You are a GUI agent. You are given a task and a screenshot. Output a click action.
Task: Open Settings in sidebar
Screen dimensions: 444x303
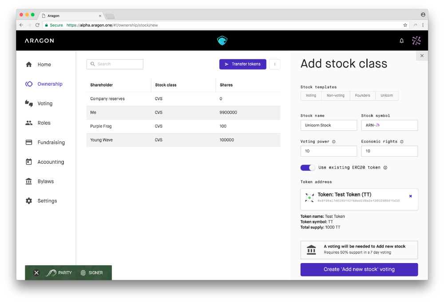click(41, 201)
